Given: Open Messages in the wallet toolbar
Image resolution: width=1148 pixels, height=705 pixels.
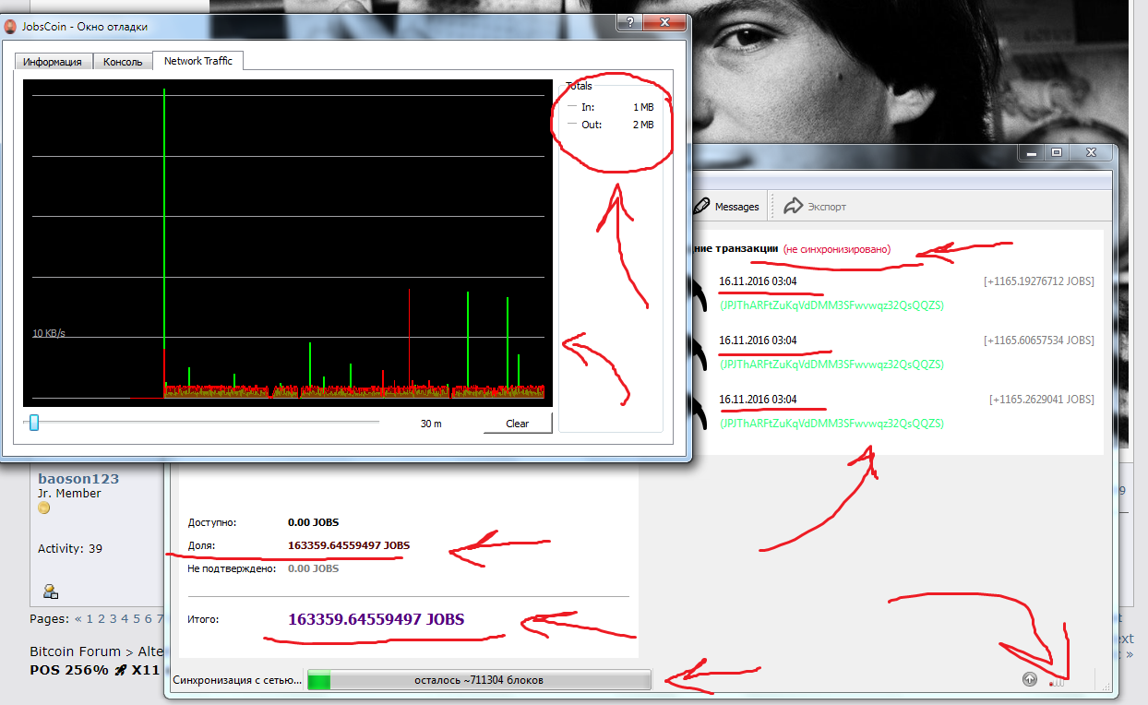Looking at the screenshot, I should [727, 207].
